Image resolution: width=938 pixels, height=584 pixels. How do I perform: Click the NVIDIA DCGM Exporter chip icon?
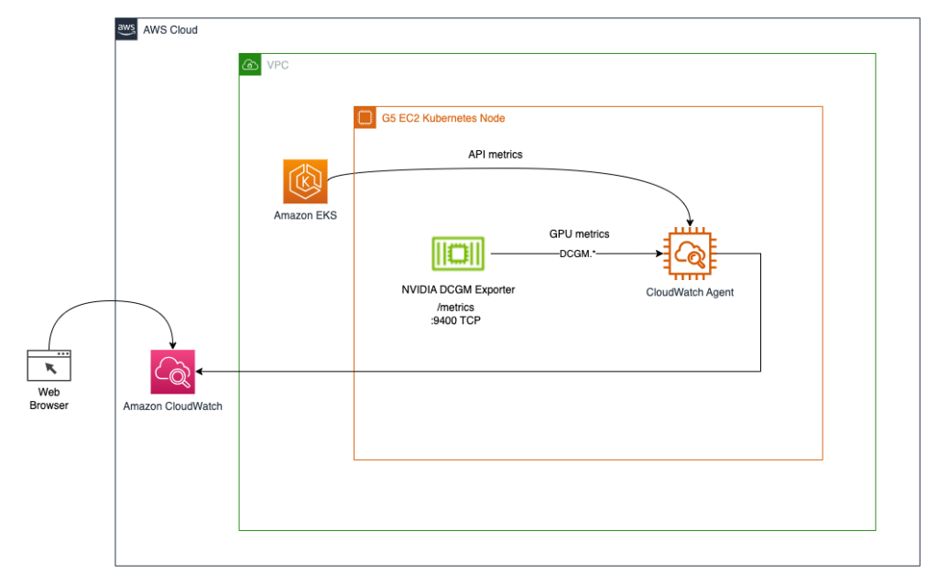pos(456,251)
